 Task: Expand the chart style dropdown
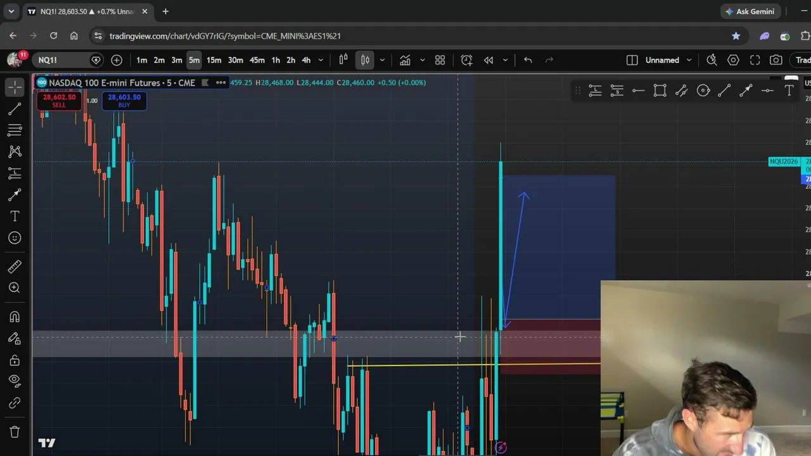tap(381, 60)
